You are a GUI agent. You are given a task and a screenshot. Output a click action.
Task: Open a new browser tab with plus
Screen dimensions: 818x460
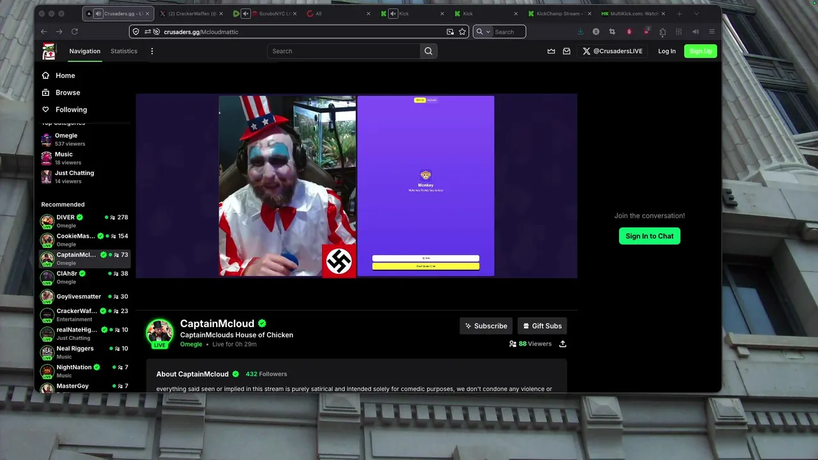coord(679,13)
